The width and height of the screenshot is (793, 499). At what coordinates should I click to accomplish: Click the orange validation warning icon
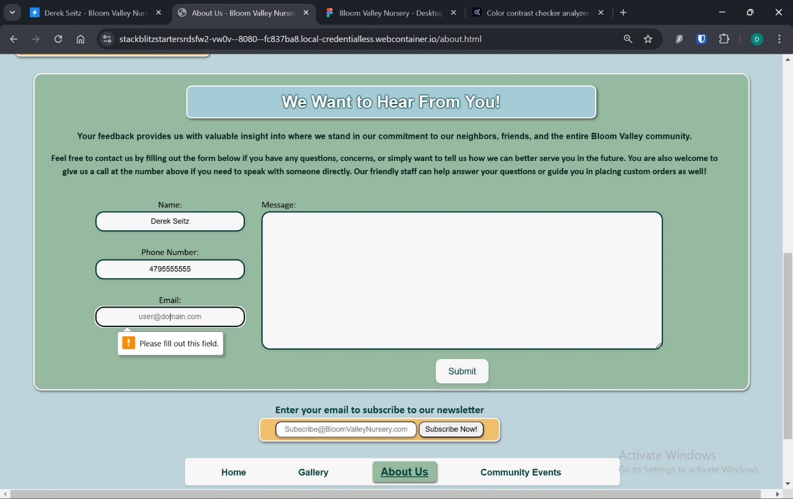[x=128, y=343]
